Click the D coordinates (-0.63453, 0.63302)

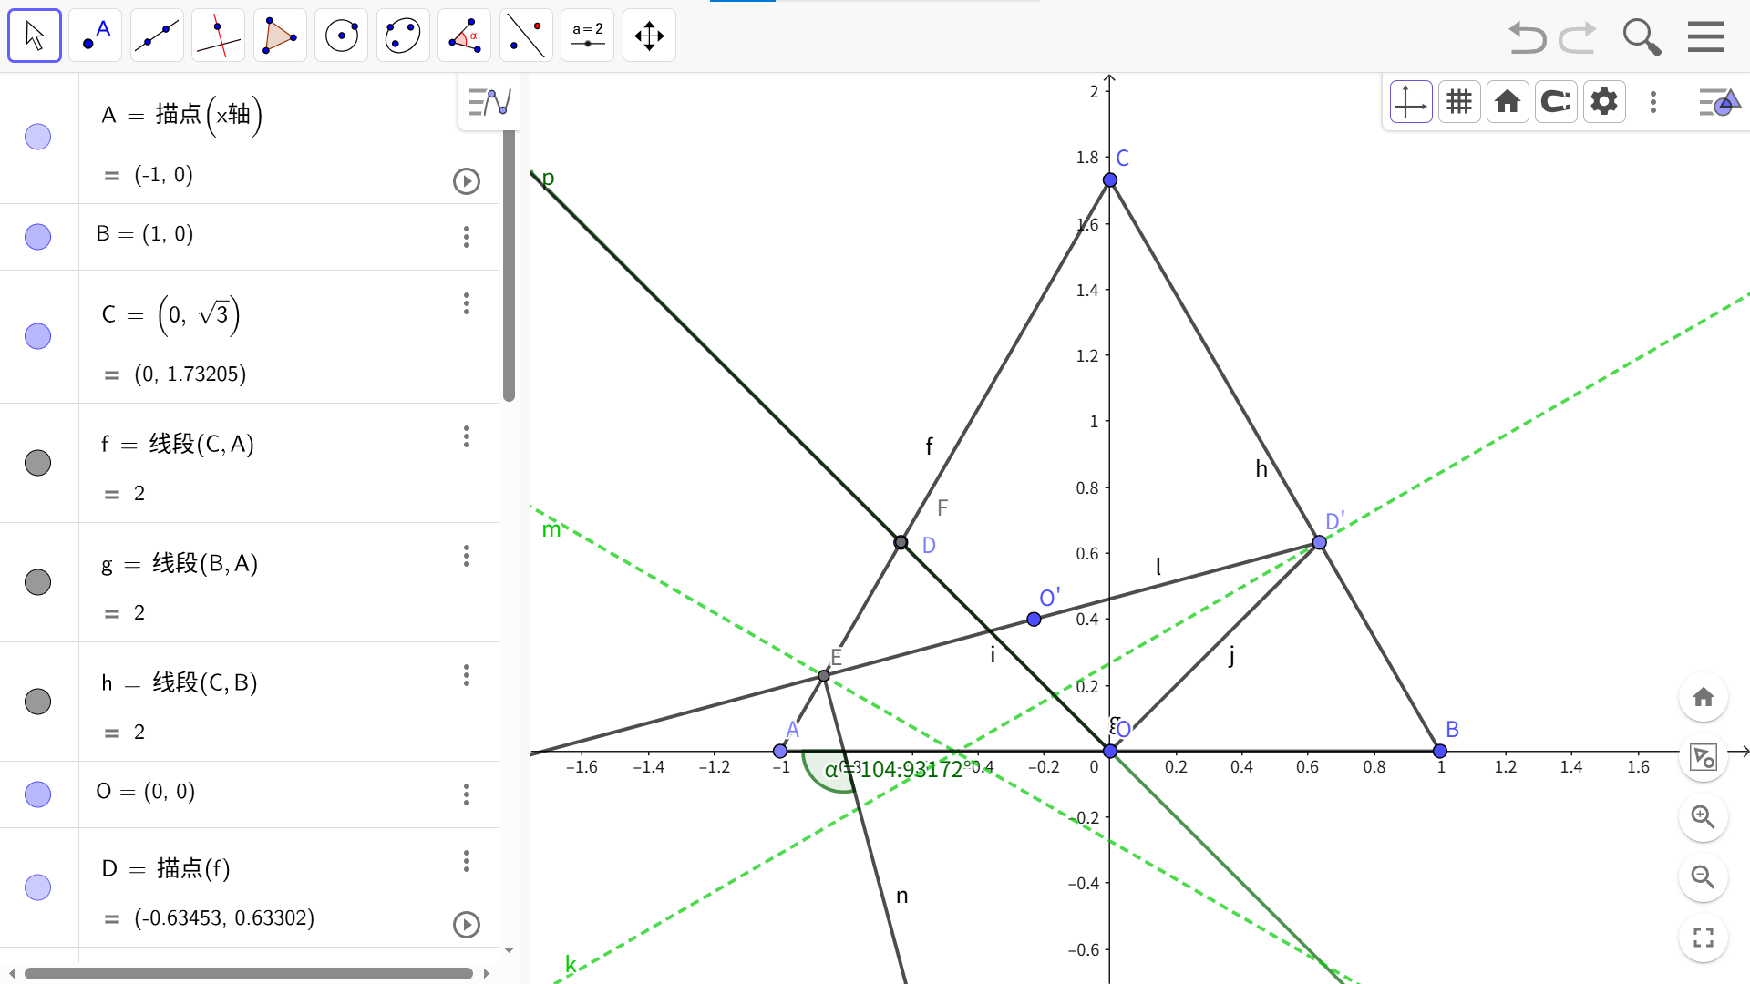[224, 918]
